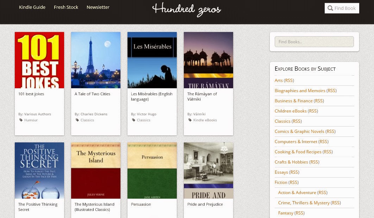
Task: Click 'By: Various Authors' text
Action: [35, 114]
